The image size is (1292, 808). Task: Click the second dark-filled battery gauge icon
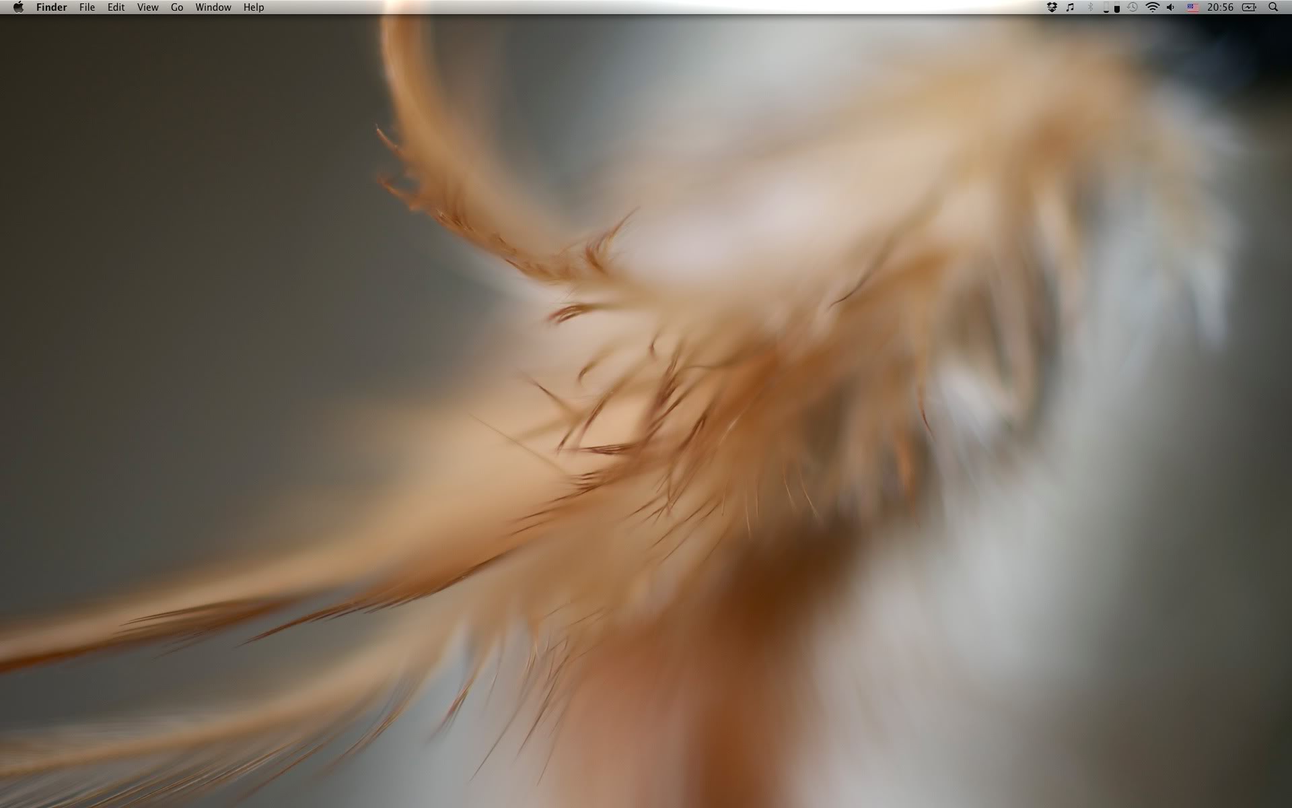coord(1117,8)
